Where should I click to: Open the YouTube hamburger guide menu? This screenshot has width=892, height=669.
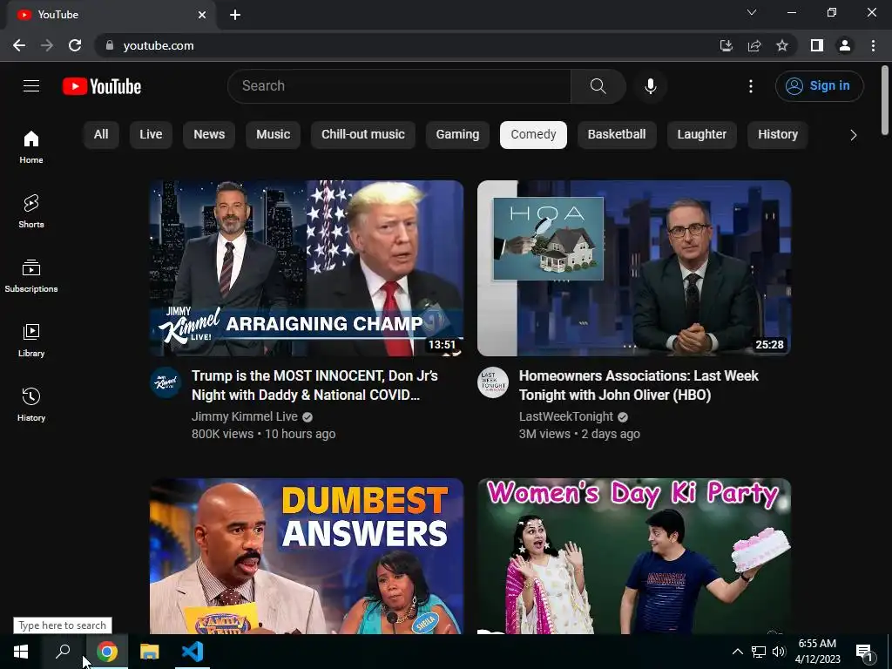click(x=31, y=86)
